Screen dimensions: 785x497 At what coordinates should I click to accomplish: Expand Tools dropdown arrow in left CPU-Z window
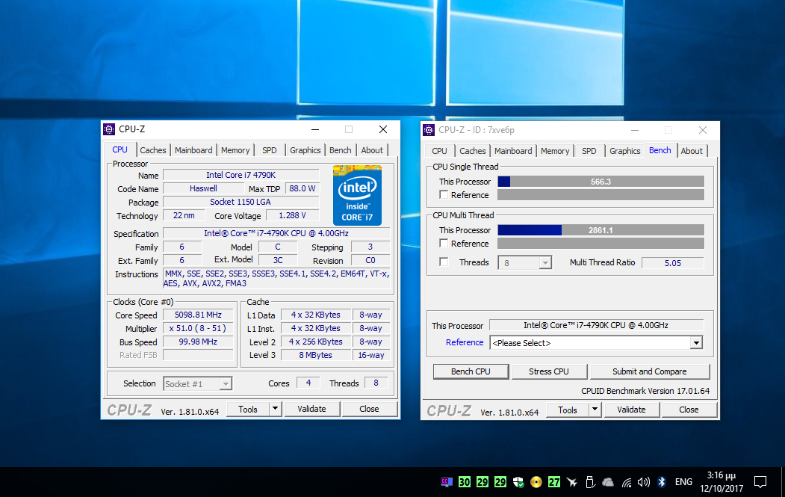point(275,409)
